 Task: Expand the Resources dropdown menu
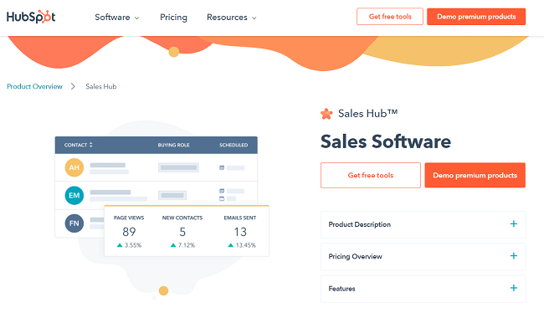point(231,18)
